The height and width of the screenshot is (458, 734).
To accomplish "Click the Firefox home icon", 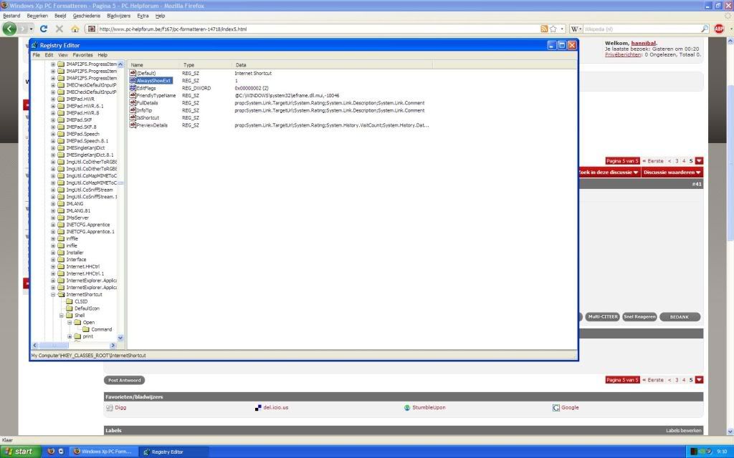I will pyautogui.click(x=75, y=29).
